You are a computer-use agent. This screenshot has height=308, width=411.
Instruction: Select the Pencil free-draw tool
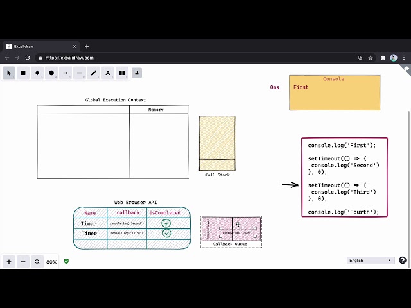[94, 73]
